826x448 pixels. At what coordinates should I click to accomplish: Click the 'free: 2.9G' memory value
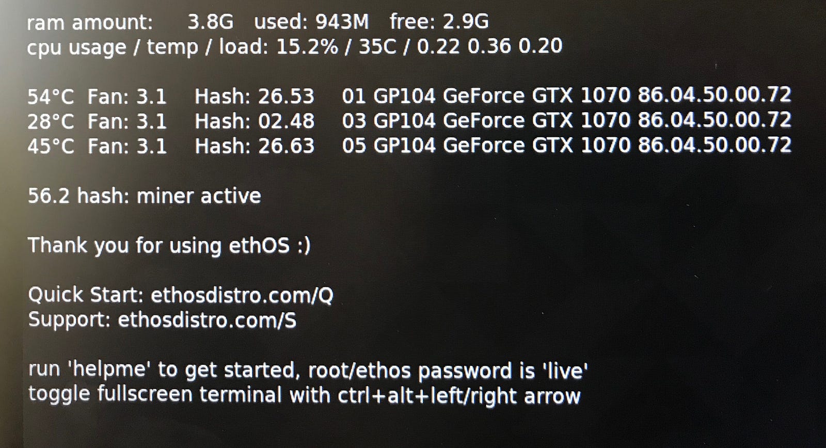(439, 22)
